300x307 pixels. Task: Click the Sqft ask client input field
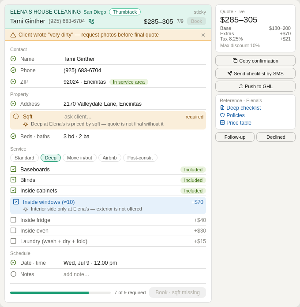click(122, 117)
